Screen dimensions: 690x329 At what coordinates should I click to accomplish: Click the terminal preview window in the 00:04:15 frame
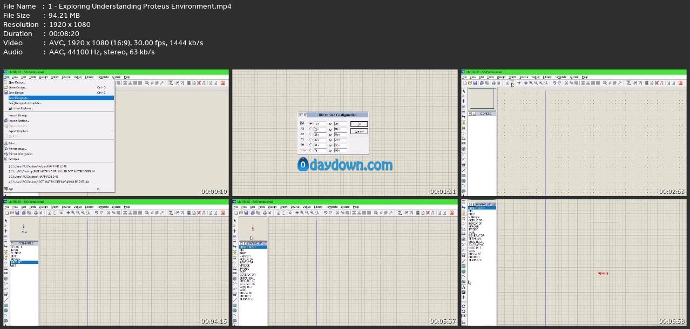24,229
